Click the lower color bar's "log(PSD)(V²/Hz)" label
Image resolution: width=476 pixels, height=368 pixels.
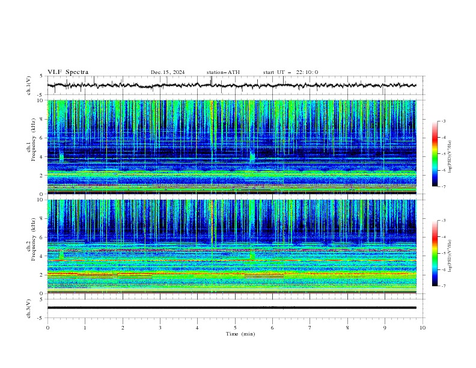(x=450, y=256)
